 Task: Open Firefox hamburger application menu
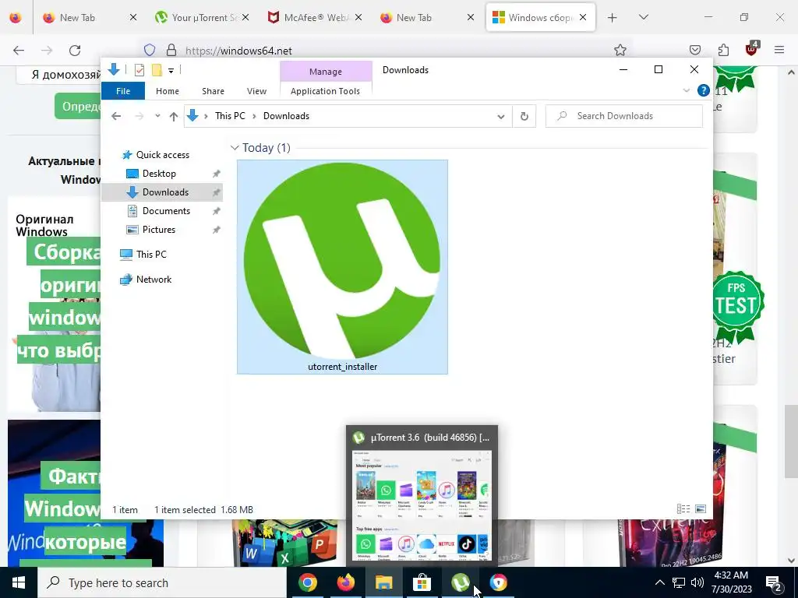coord(779,50)
